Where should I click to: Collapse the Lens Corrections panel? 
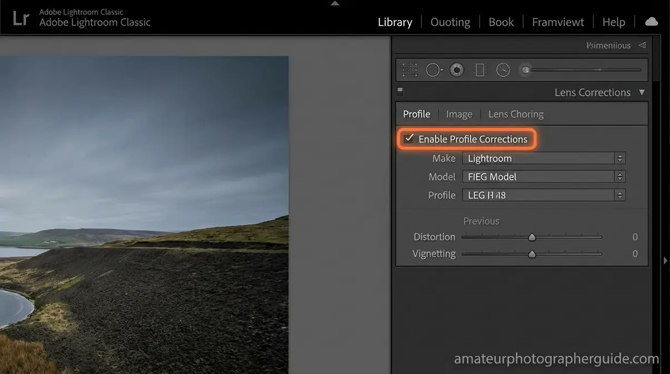click(x=642, y=92)
